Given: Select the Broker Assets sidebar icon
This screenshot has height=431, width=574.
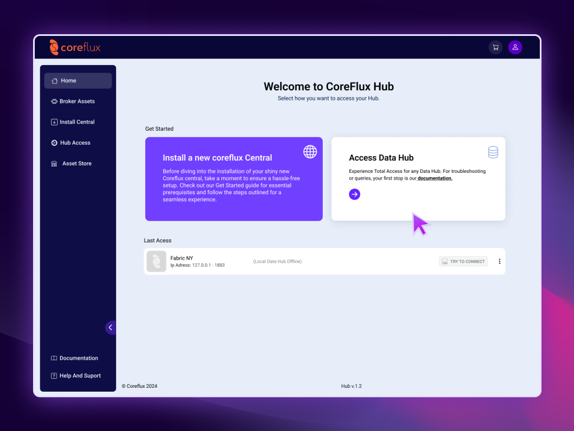Looking at the screenshot, I should [53, 101].
